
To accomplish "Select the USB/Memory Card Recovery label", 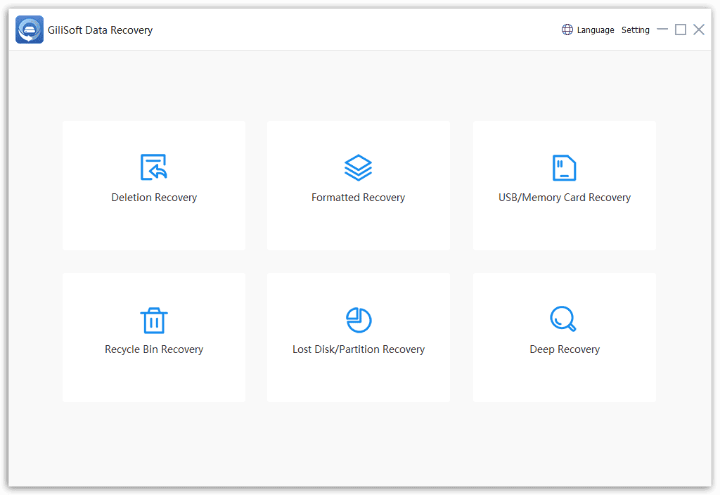I will point(565,198).
